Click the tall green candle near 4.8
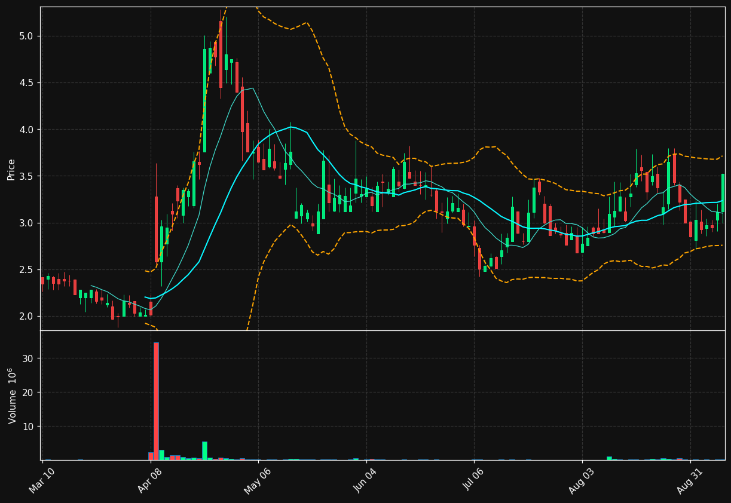 [204, 100]
